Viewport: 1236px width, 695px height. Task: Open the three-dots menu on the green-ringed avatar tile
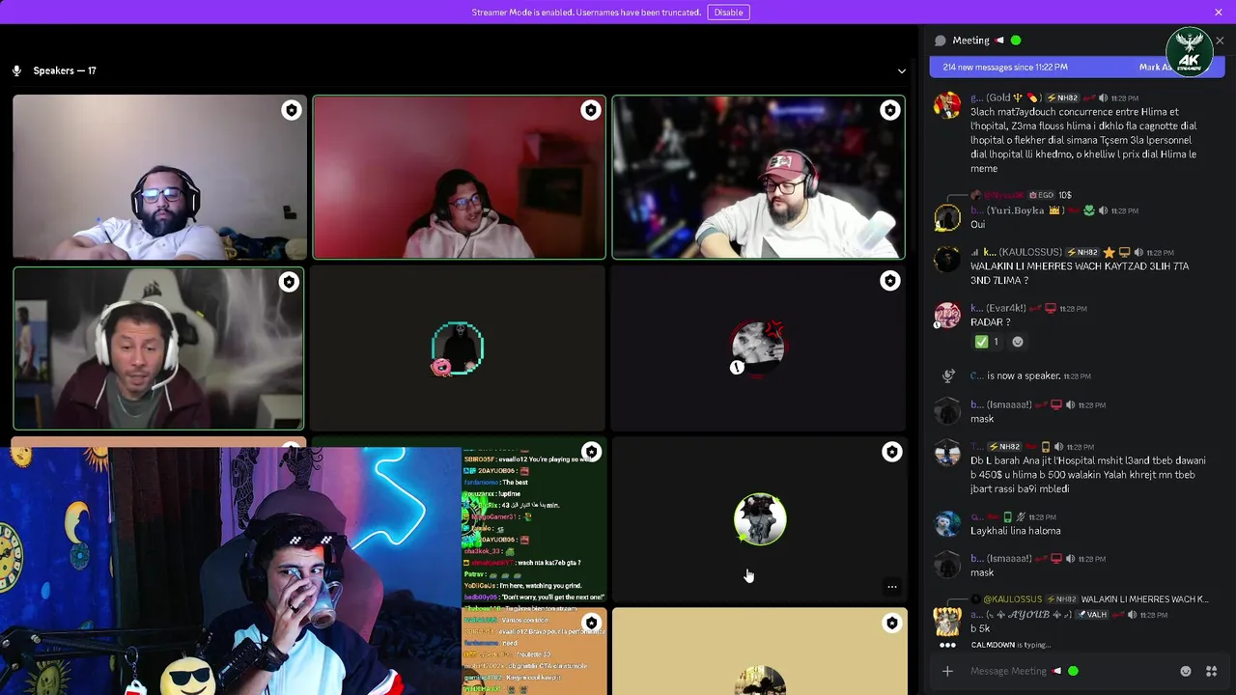tap(892, 587)
